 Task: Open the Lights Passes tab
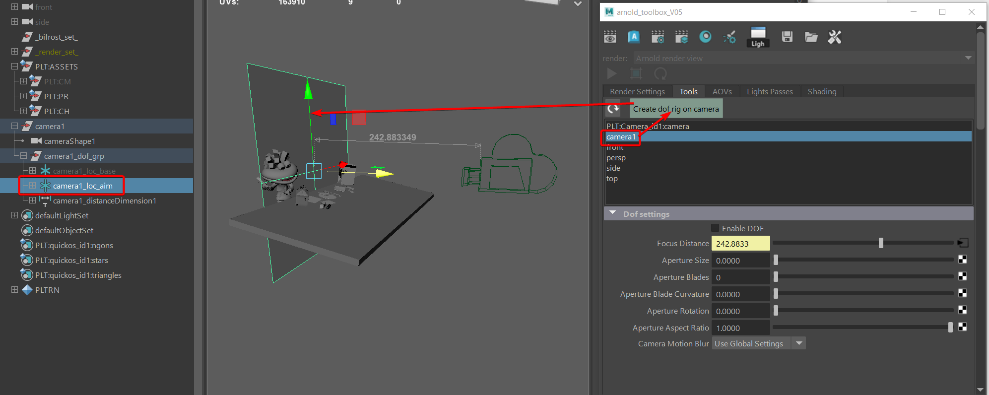click(x=770, y=91)
